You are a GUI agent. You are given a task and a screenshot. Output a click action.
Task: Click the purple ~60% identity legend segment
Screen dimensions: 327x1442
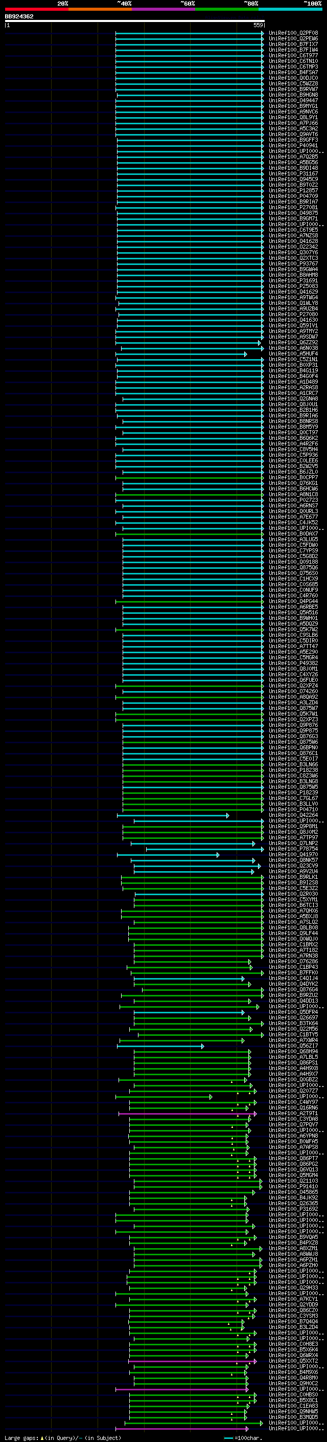click(x=164, y=9)
